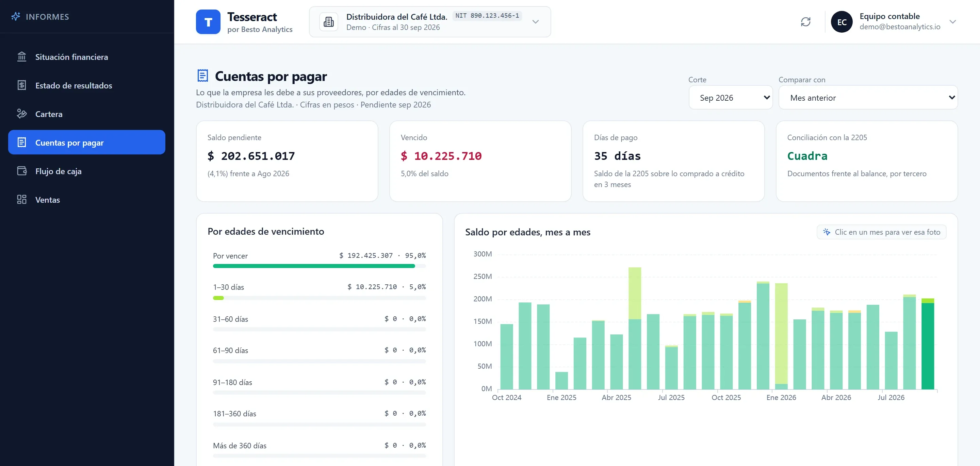Click the Cartera hand-coins icon
This screenshot has width=980, height=466.
tap(22, 114)
